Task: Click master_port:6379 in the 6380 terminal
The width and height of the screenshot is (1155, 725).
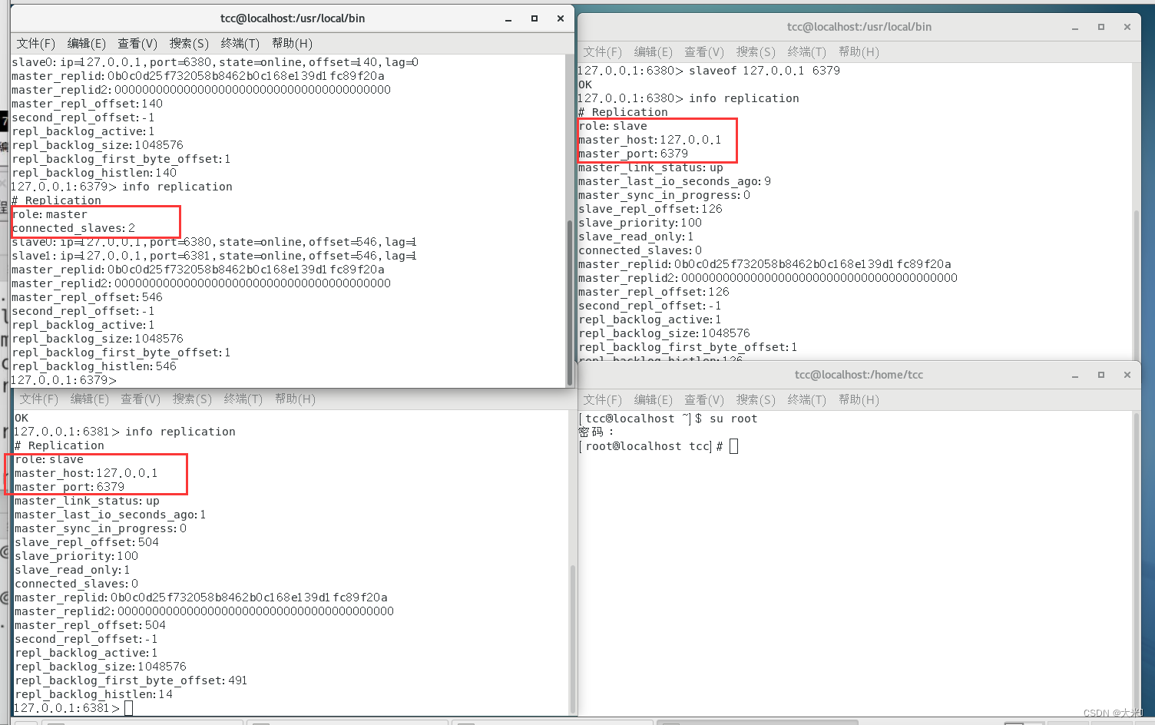Action: pos(634,154)
